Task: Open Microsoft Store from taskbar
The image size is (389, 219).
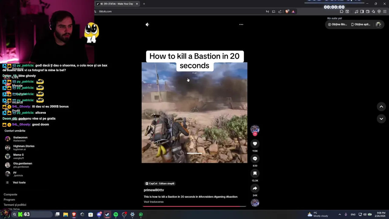Action: click(x=91, y=214)
